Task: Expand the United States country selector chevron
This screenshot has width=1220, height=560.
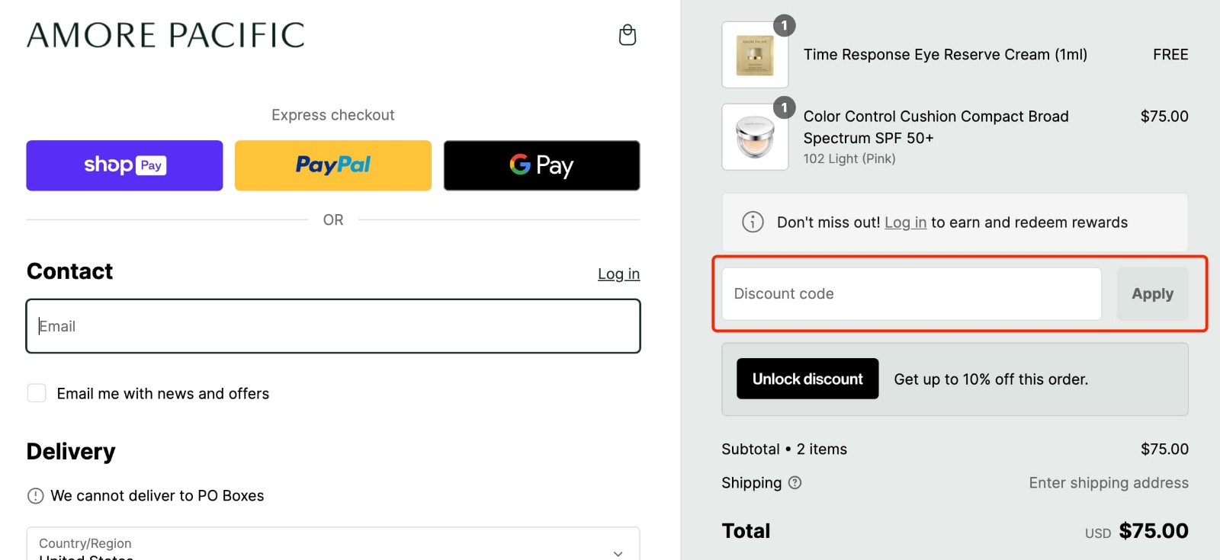Action: (x=618, y=554)
